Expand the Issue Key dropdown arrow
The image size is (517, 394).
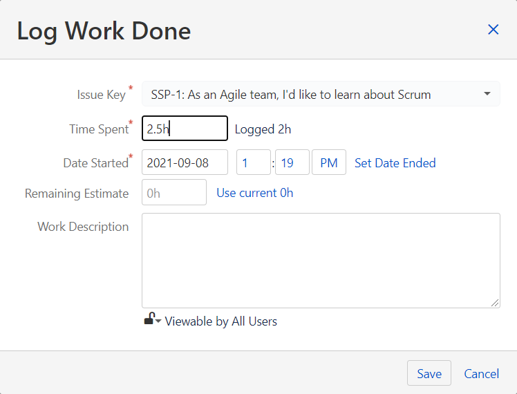pyautogui.click(x=487, y=94)
